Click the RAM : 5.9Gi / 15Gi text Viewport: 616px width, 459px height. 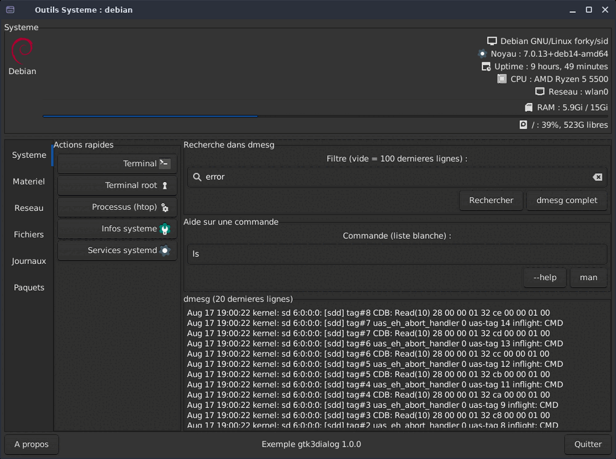pos(572,107)
